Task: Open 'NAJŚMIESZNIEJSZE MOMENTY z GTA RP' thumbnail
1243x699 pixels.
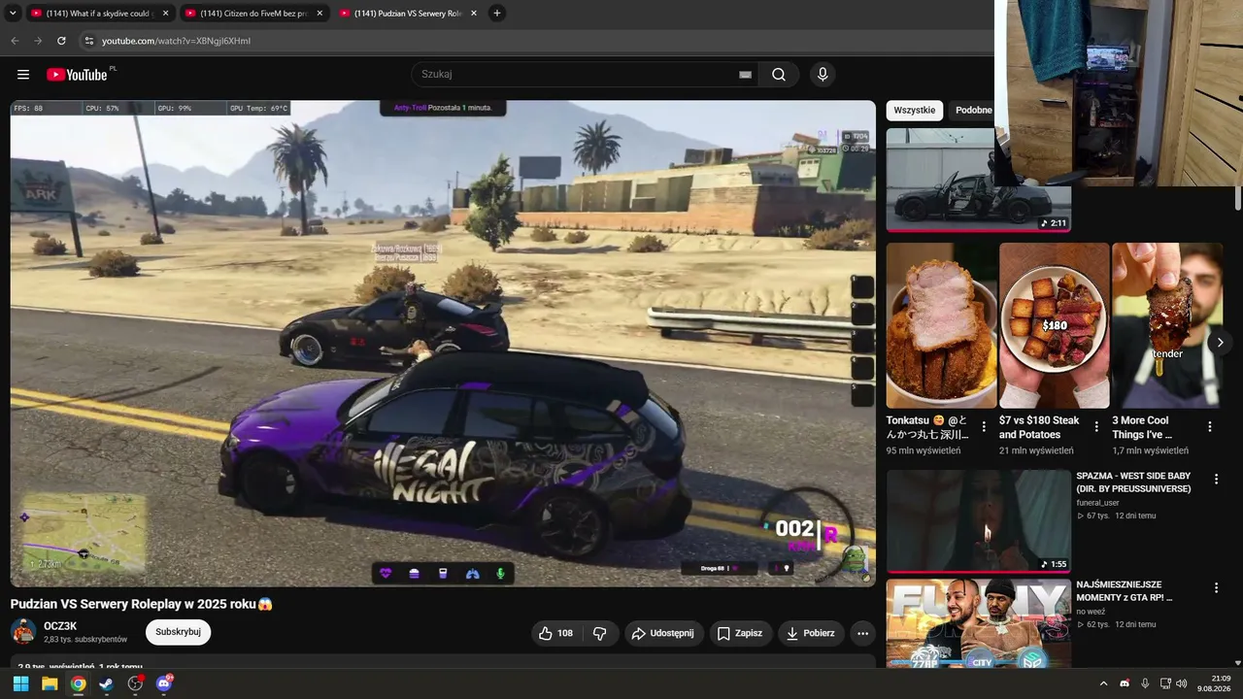Action: click(978, 623)
